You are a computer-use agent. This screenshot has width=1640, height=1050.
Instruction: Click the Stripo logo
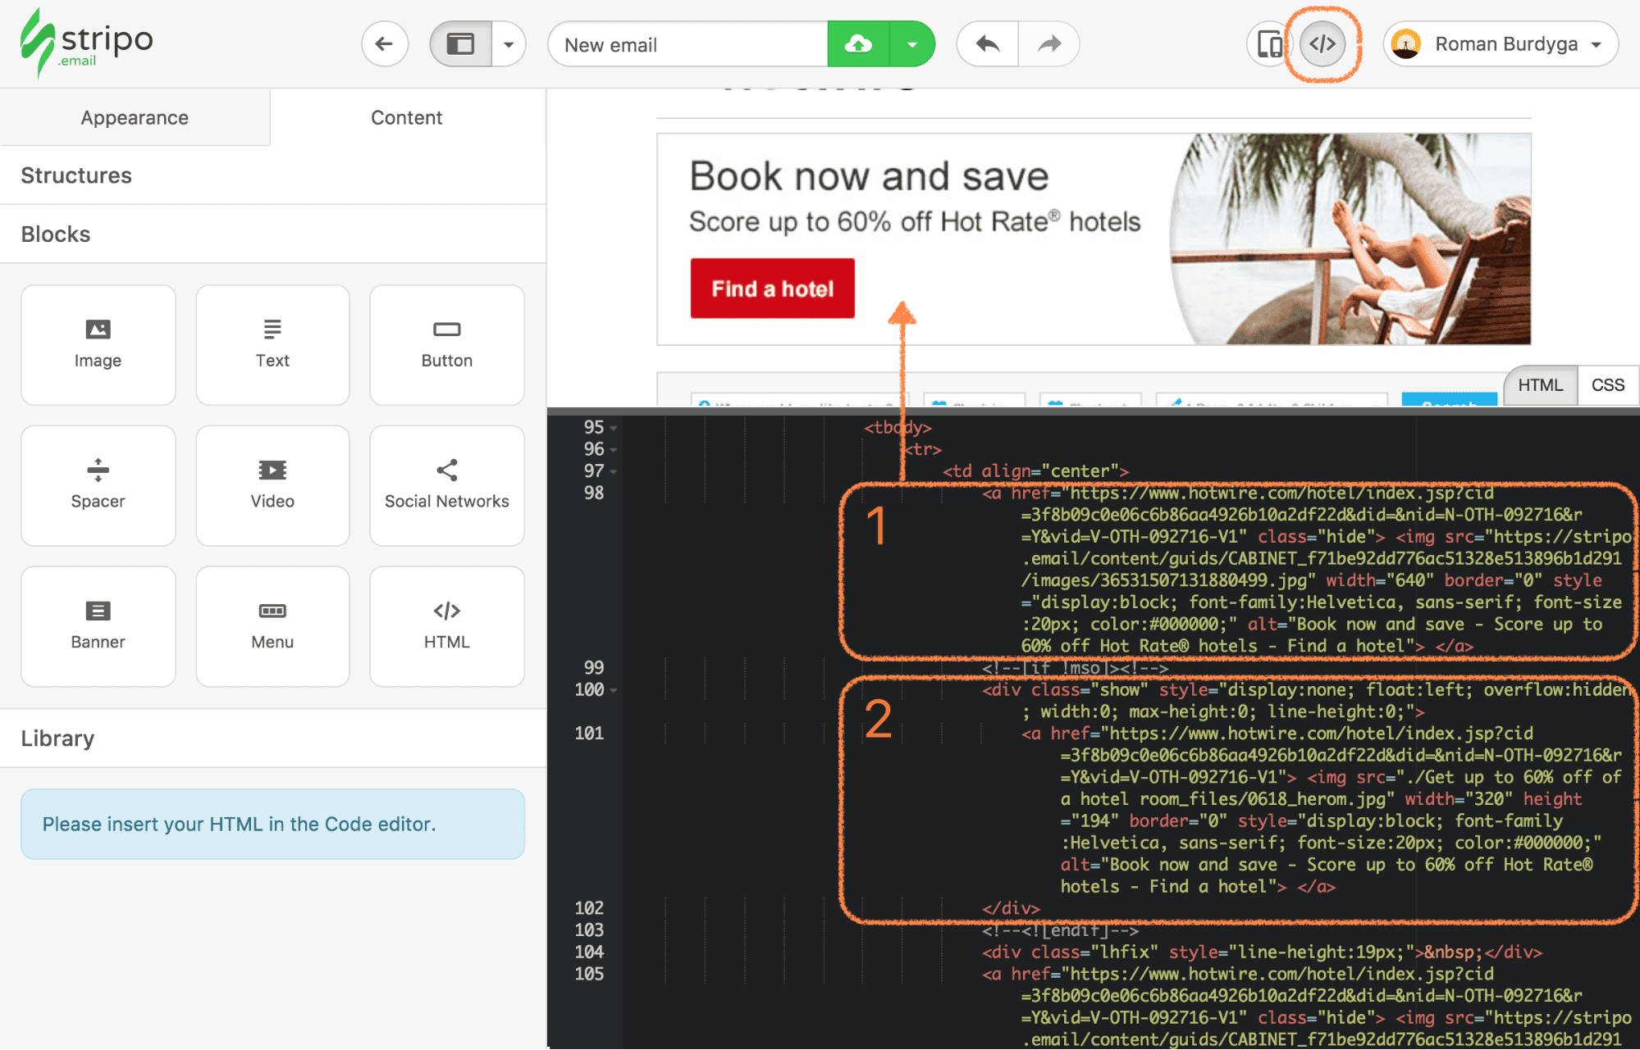click(x=86, y=43)
